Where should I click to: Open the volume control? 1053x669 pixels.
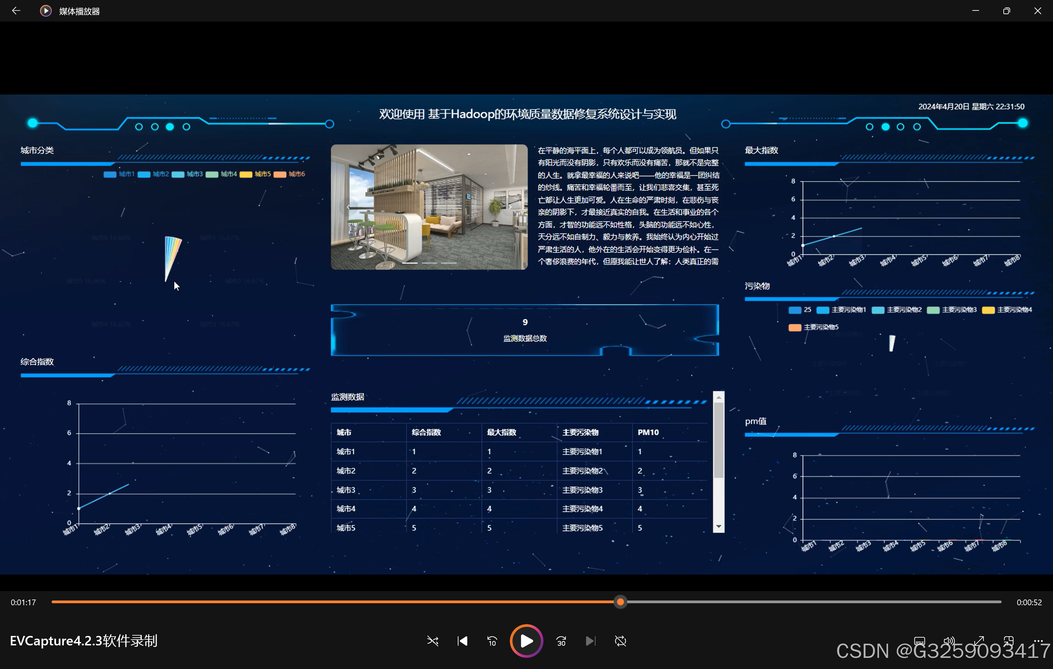pyautogui.click(x=949, y=641)
